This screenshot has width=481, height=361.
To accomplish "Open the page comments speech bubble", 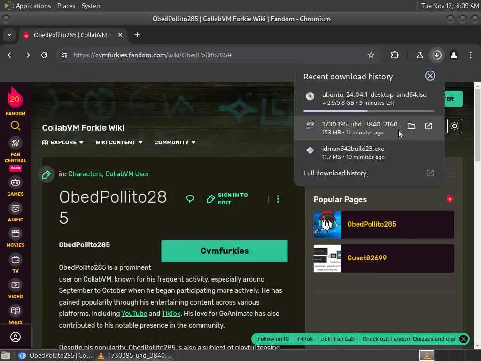I will click(190, 199).
